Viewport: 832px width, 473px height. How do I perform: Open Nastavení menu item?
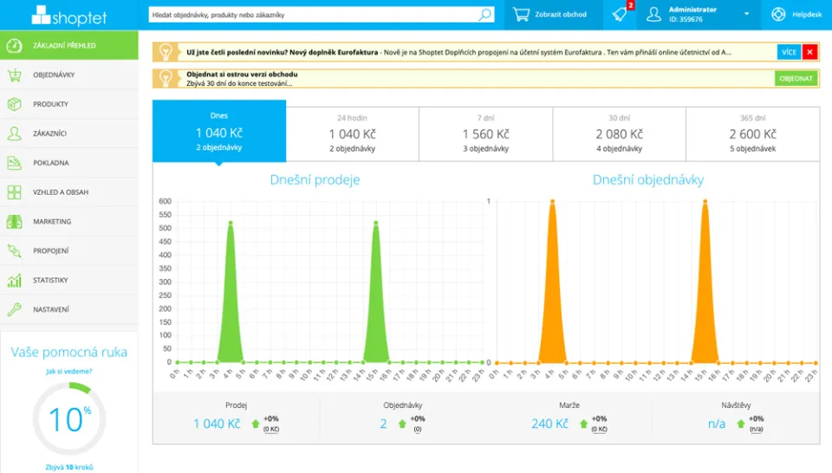[x=69, y=309]
